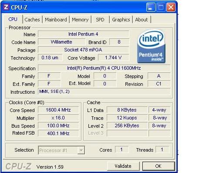Viewport: 223px width, 173px height.
Task: Open the Caches tab
Action: click(32, 20)
